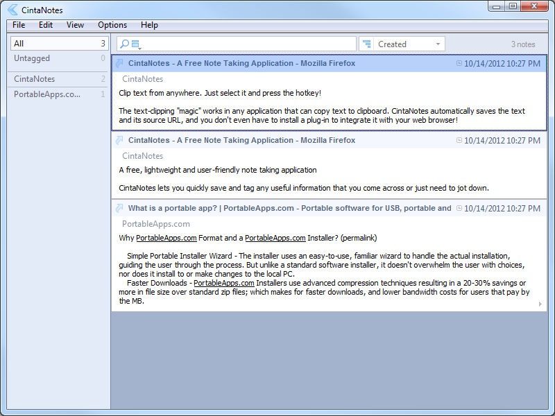Follow PortableApps.com link after 'Faster Downloads'
Image resolution: width=555 pixels, height=416 pixels.
tap(223, 283)
